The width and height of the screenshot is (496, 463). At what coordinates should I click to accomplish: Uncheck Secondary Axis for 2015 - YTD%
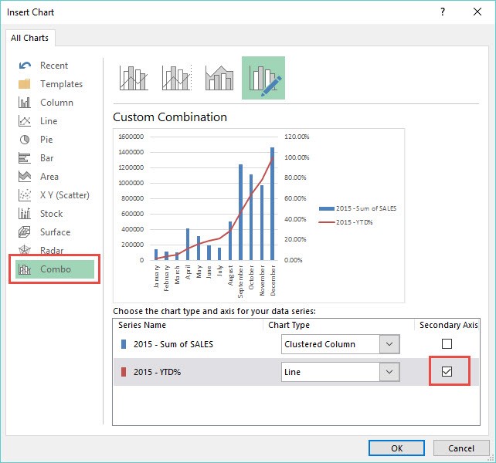[447, 371]
